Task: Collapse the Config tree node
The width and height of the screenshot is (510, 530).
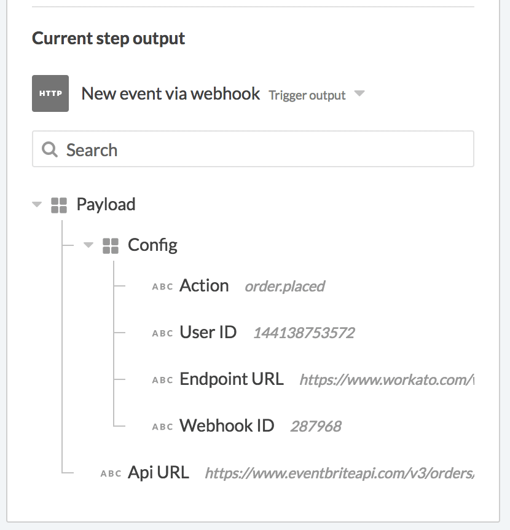Action: [88, 245]
